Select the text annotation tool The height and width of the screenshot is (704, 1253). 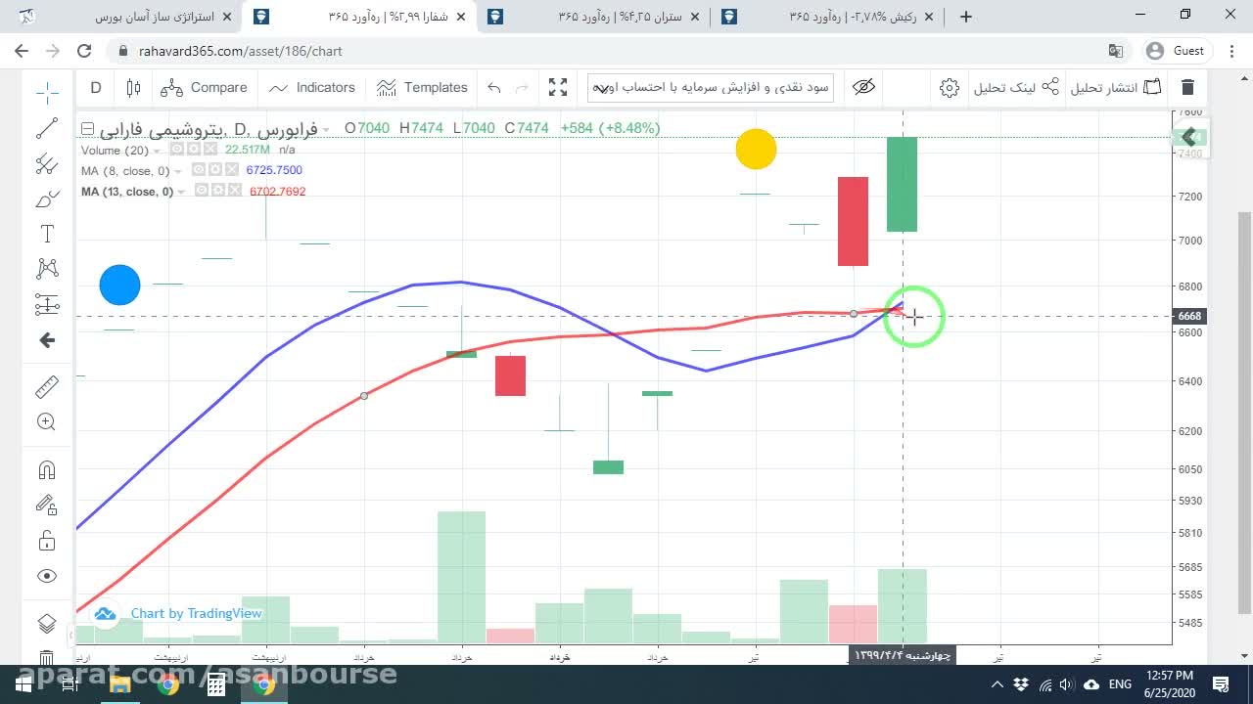point(47,234)
